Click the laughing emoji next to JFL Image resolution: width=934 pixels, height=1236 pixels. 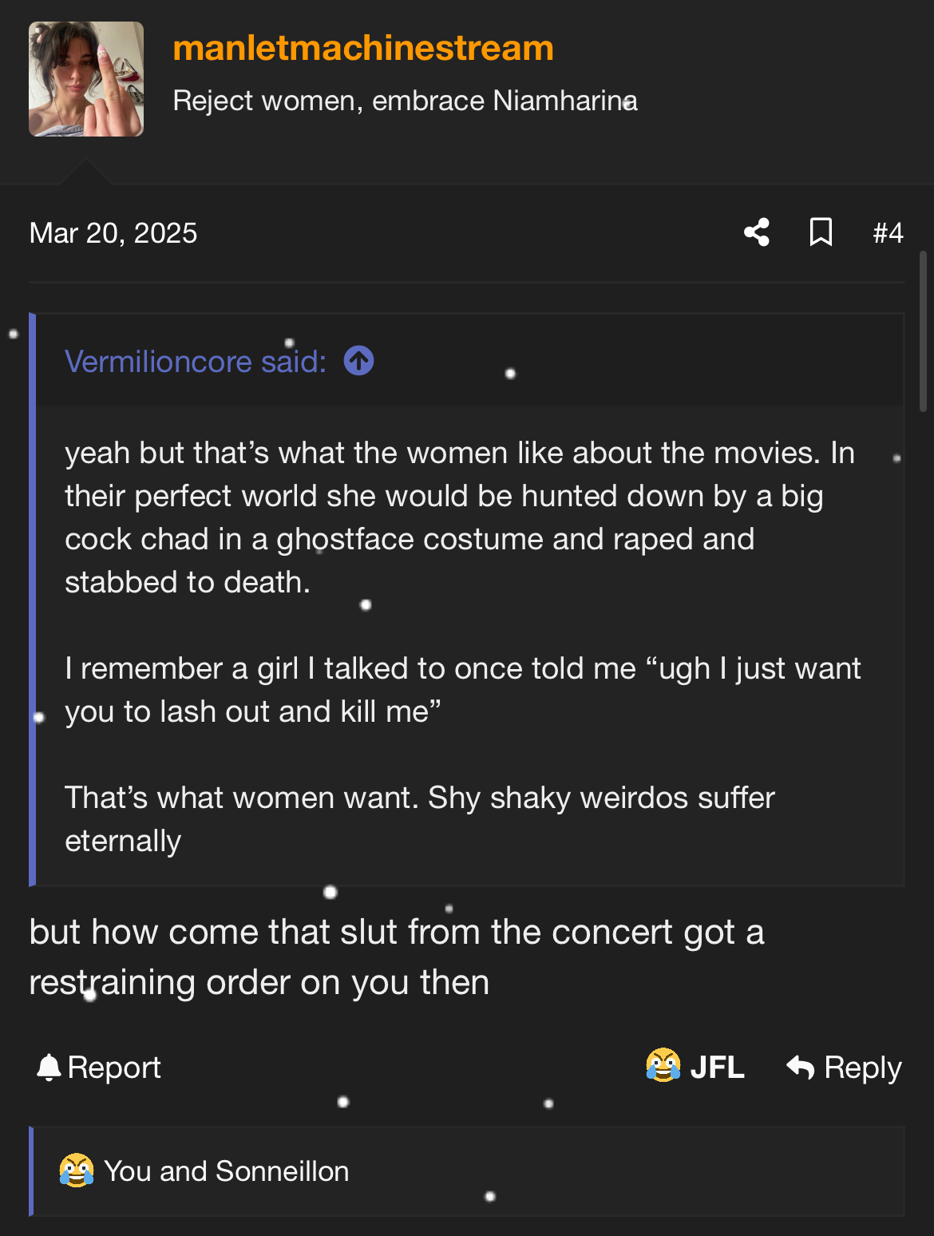pos(663,1066)
